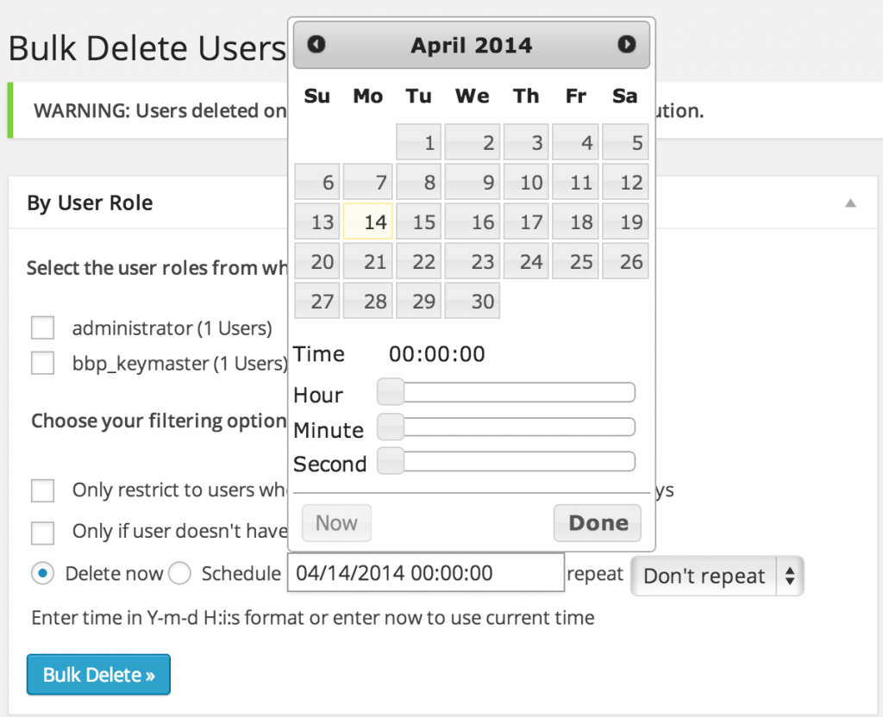Select the Schedule radio button

point(180,573)
